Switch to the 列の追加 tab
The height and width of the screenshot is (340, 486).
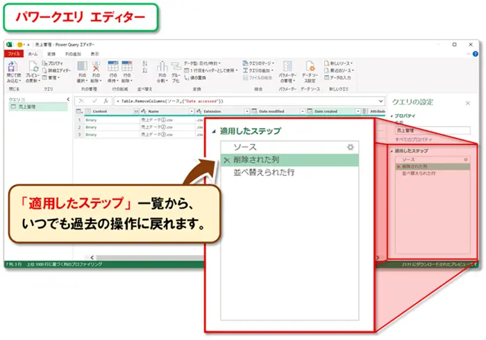pyautogui.click(x=73, y=54)
